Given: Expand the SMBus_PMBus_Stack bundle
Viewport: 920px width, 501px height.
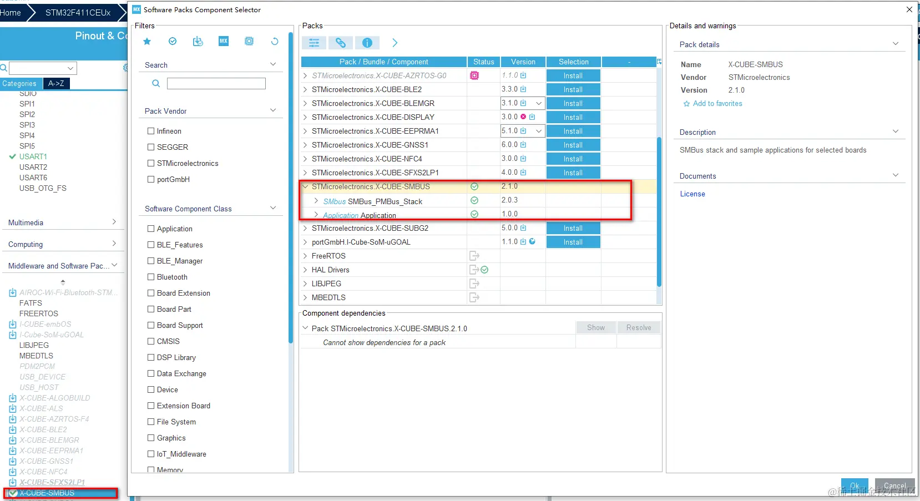Looking at the screenshot, I should click(x=316, y=200).
